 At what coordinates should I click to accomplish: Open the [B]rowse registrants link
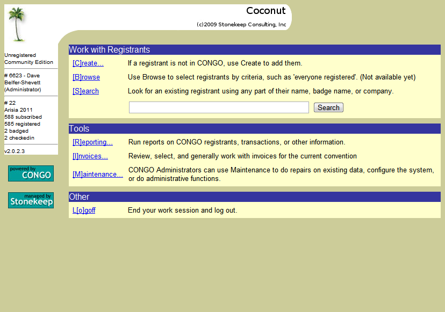point(86,77)
